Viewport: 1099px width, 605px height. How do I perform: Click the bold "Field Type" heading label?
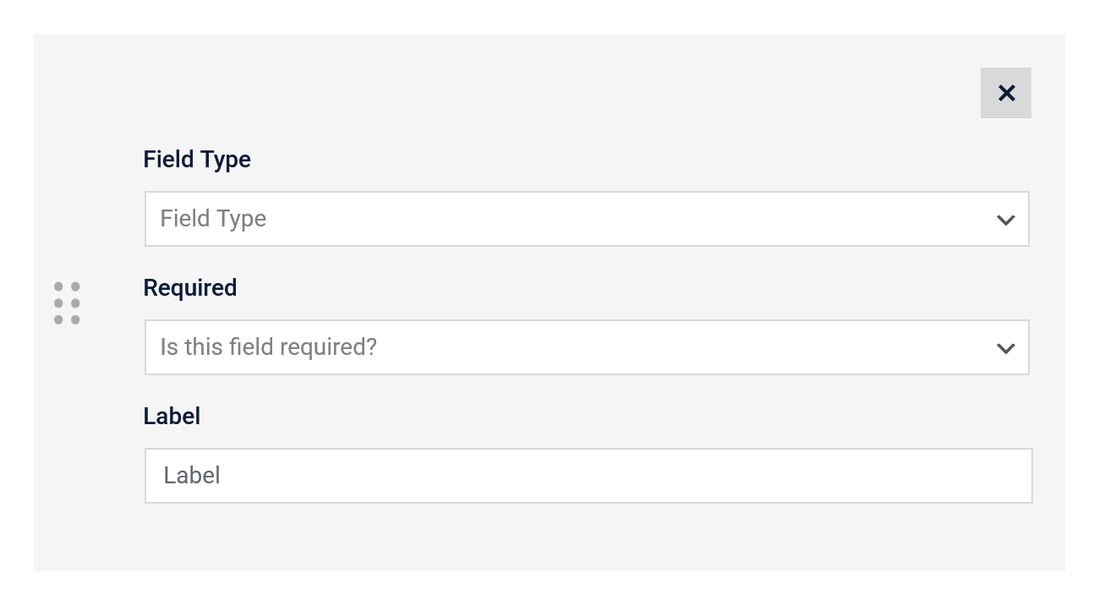[x=197, y=160]
